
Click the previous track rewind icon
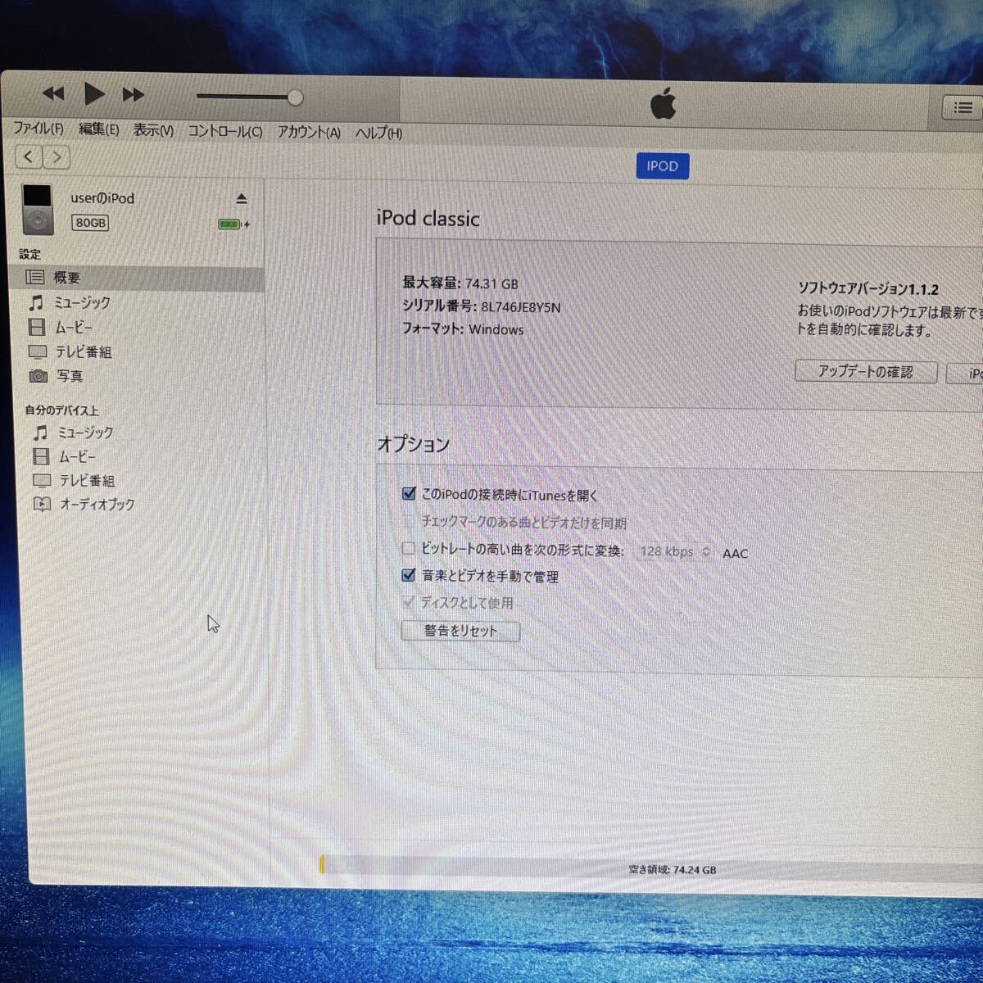point(53,93)
